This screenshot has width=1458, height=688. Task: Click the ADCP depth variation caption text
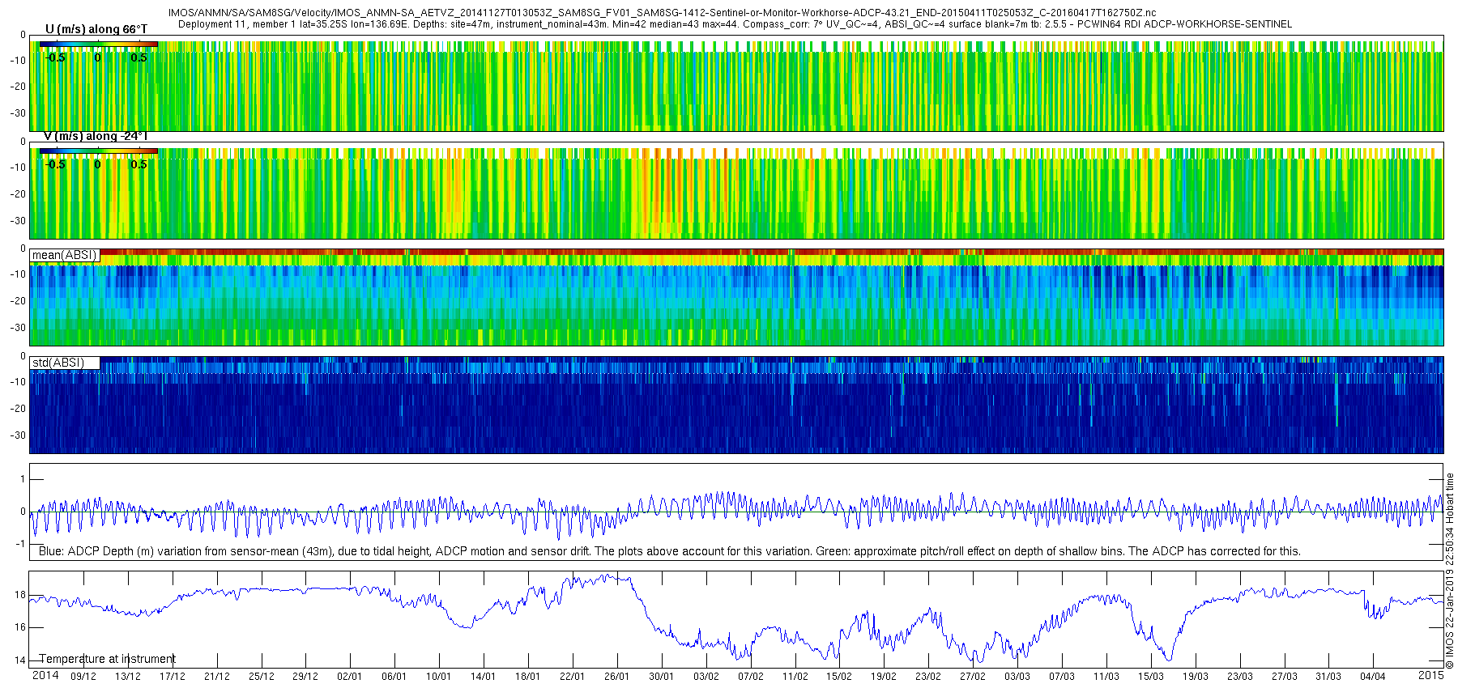670,551
